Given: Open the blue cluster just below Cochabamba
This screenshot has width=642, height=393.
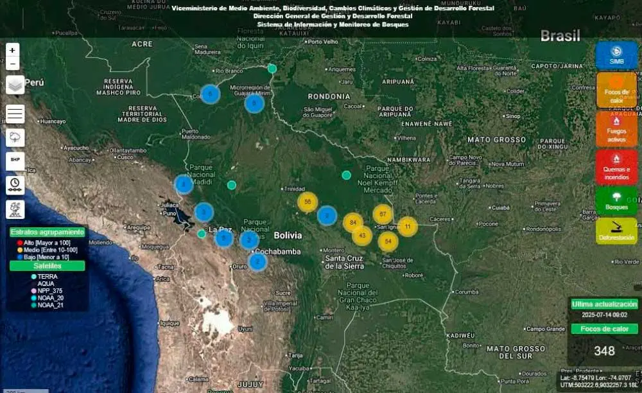Looking at the screenshot, I should click(257, 261).
